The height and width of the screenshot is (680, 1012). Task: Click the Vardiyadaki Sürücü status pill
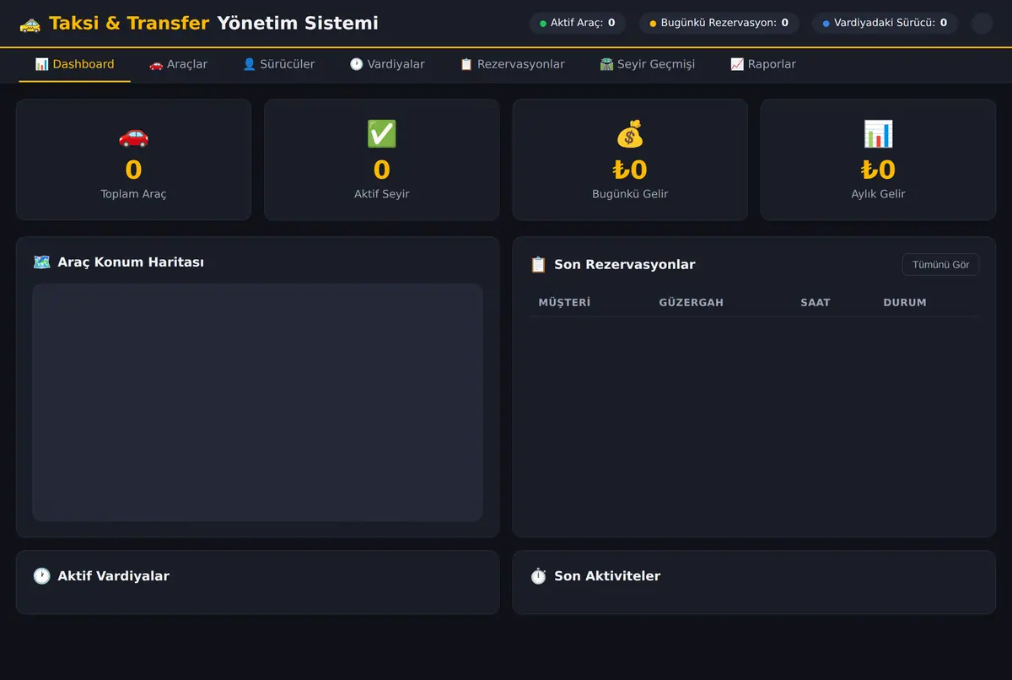tap(885, 23)
